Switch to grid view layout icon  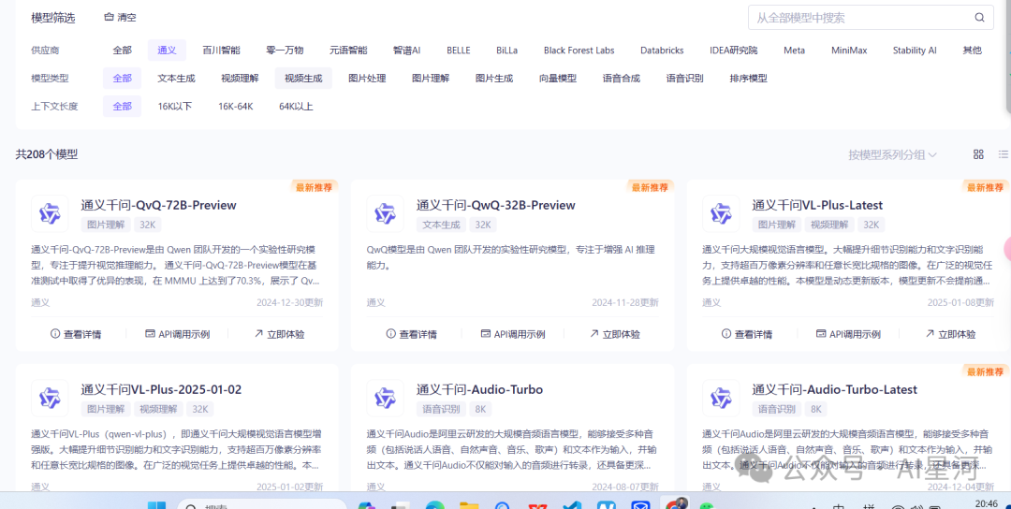pyautogui.click(x=978, y=154)
